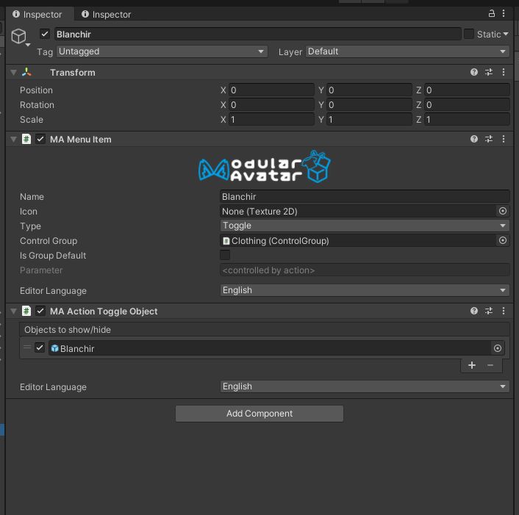Click the Position Z field

click(467, 90)
